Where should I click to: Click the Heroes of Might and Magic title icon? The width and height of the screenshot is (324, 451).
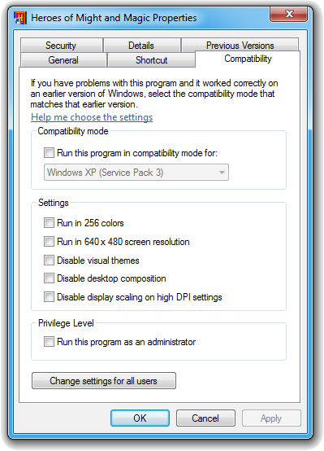20,18
